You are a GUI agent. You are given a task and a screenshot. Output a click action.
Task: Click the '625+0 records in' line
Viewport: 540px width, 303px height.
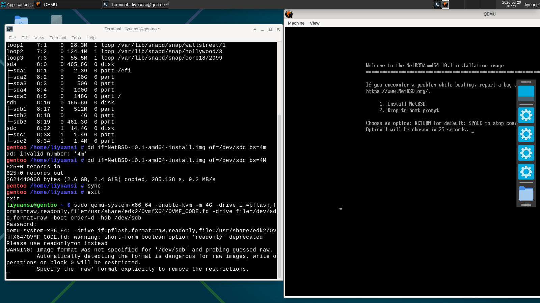click(x=33, y=167)
